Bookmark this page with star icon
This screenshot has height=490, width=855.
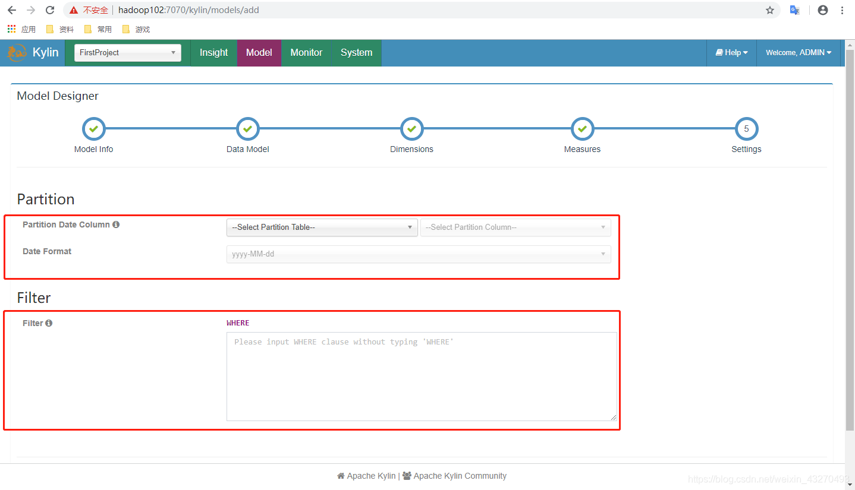pyautogui.click(x=770, y=10)
